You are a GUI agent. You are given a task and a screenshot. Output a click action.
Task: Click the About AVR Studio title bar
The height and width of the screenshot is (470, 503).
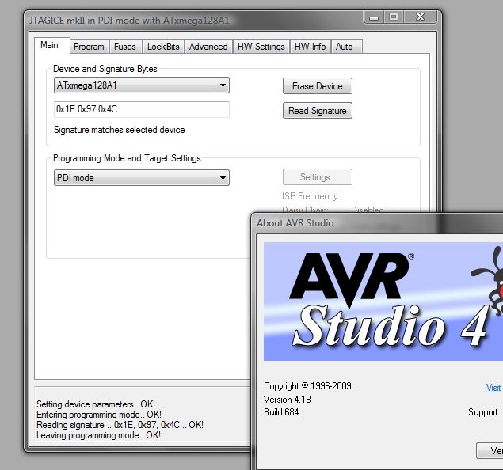pos(377,223)
